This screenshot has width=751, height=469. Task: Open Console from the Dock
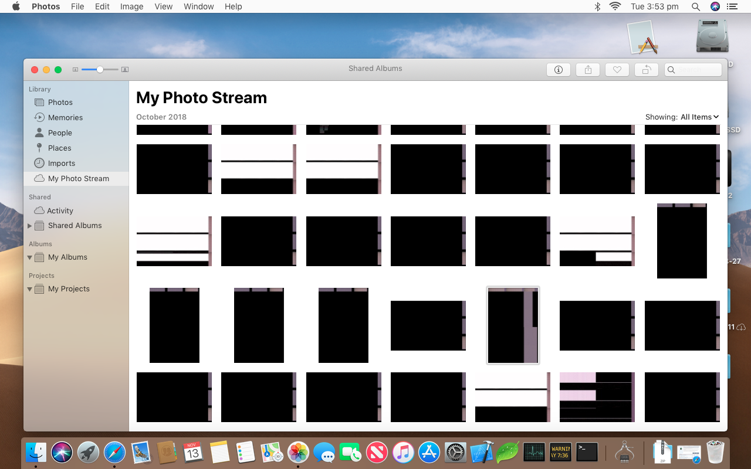pyautogui.click(x=560, y=452)
